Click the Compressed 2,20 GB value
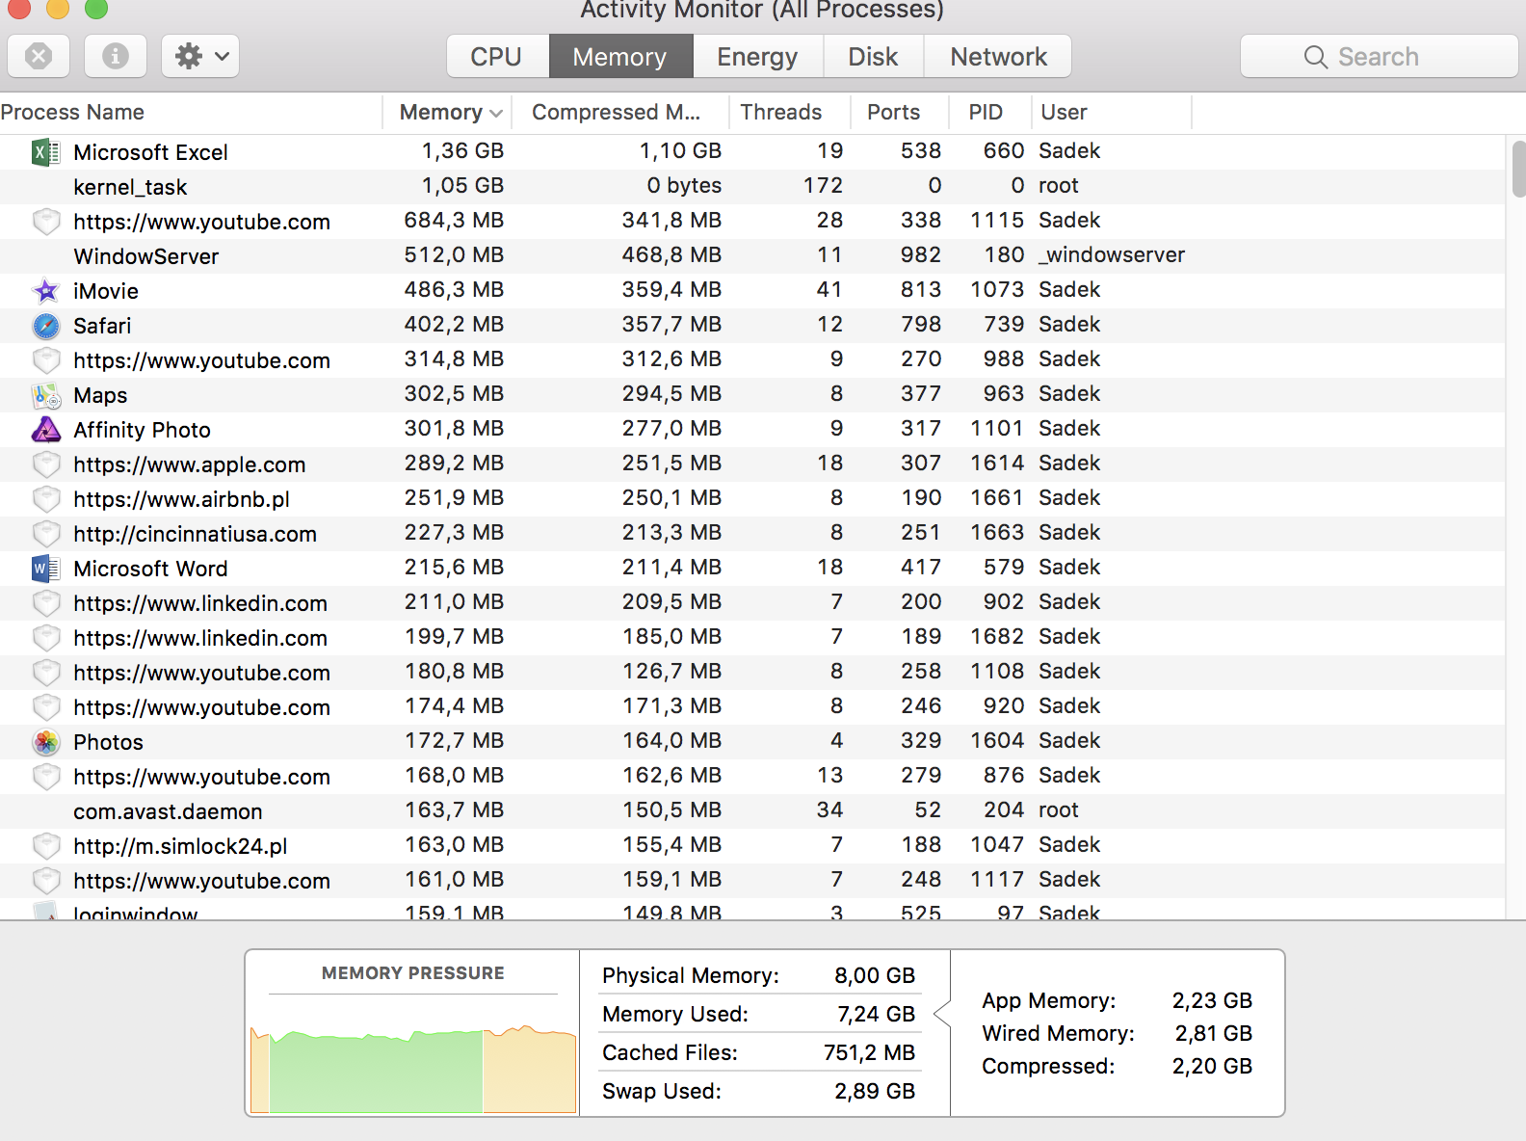The width and height of the screenshot is (1526, 1141). click(x=1212, y=1067)
